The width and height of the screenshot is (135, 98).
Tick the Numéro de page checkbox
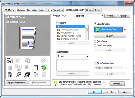click(x=95, y=45)
